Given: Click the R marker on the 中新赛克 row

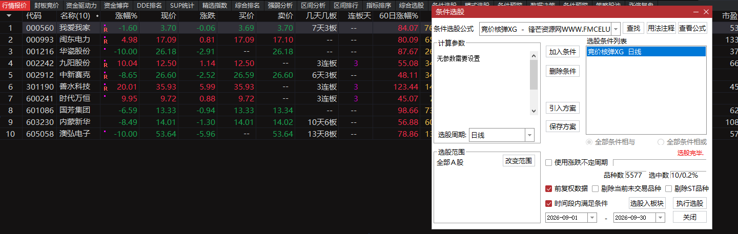Looking at the screenshot, I should [x=106, y=77].
